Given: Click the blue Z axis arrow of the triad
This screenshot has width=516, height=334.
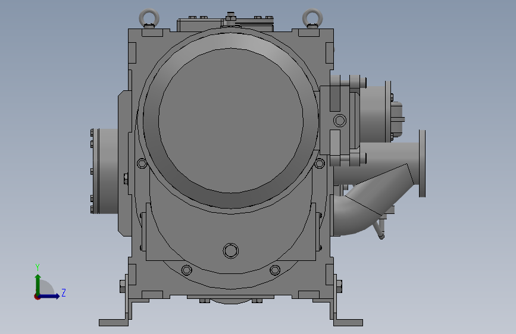Looking at the screenshot, I should coord(49,296).
